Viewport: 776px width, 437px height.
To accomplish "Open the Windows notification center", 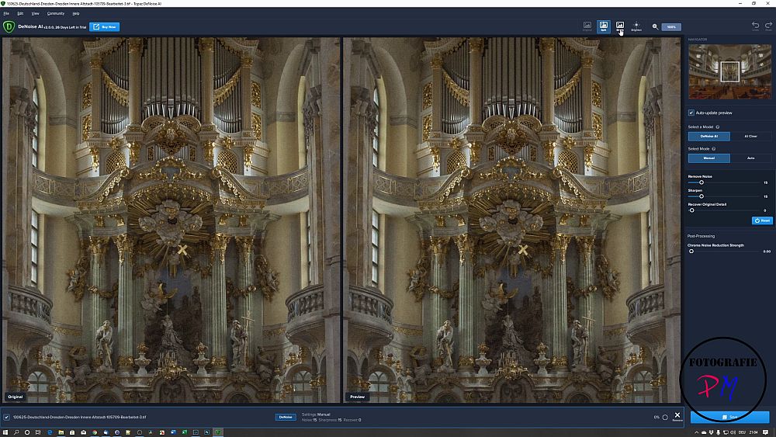I will (766, 432).
